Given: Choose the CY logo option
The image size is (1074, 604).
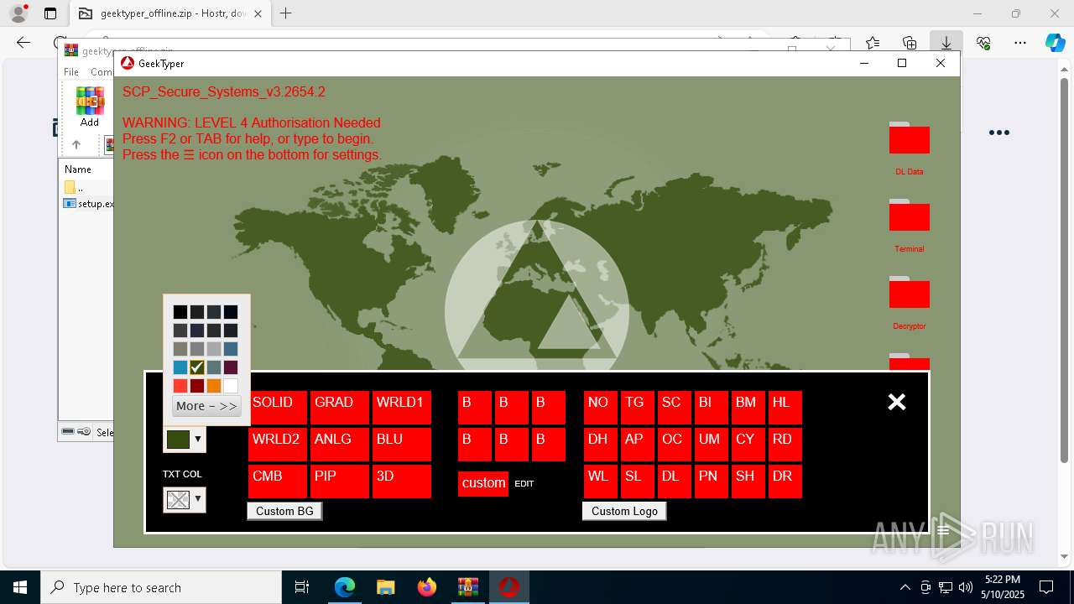Looking at the screenshot, I should (x=748, y=444).
